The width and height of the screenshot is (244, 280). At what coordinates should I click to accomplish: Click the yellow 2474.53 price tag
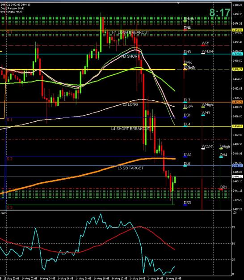point(238,30)
